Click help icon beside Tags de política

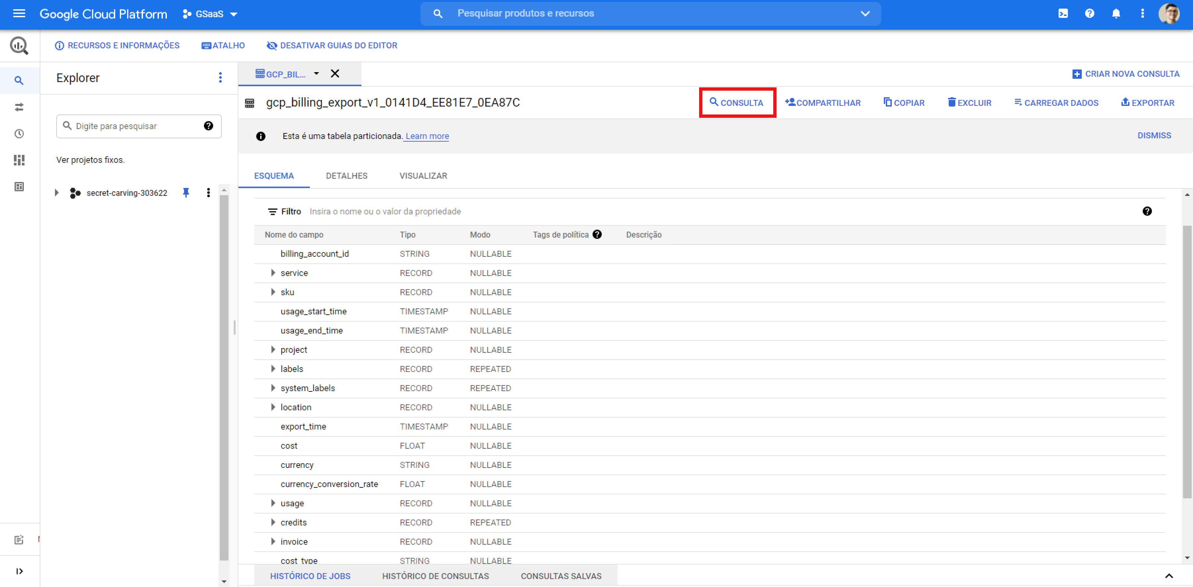click(597, 234)
